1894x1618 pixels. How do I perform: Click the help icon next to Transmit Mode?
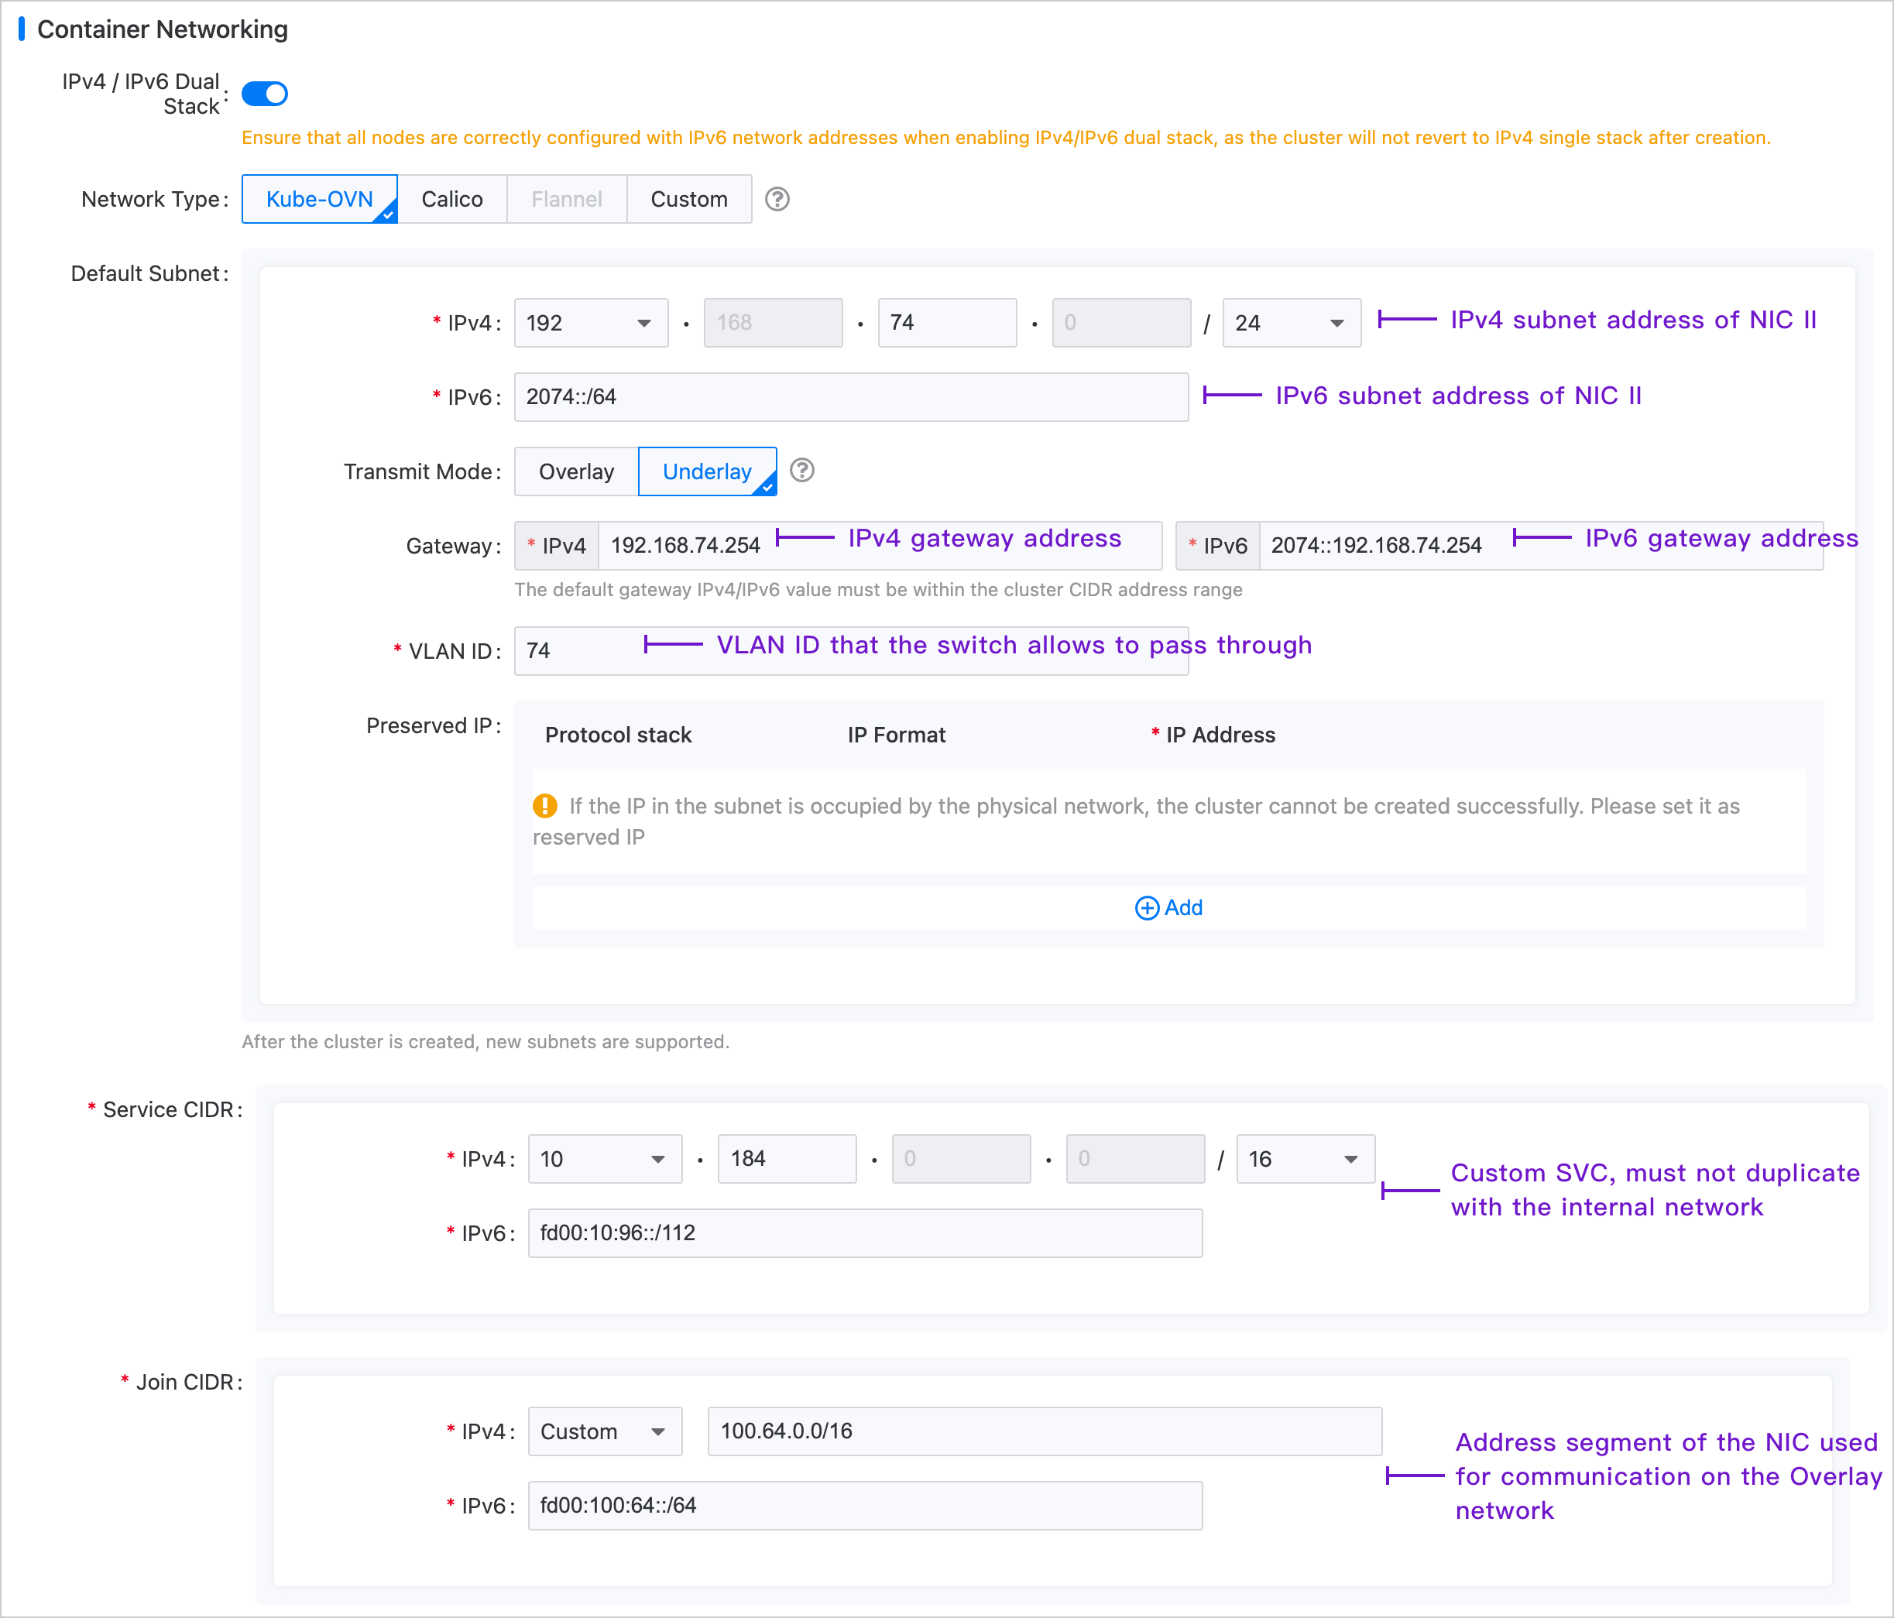(801, 470)
